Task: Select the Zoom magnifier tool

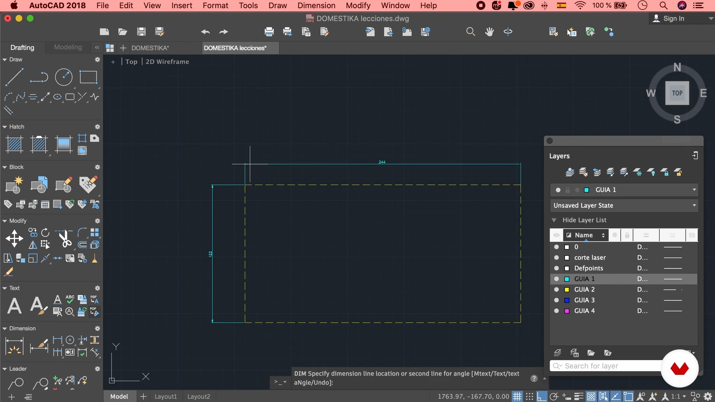Action: click(x=471, y=32)
